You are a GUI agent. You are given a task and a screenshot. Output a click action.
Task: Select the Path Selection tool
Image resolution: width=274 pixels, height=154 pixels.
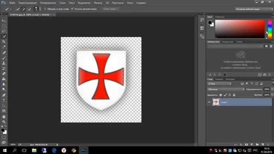coord(4,106)
